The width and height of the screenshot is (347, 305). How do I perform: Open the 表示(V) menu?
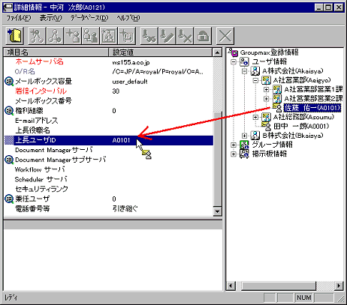coord(50,18)
